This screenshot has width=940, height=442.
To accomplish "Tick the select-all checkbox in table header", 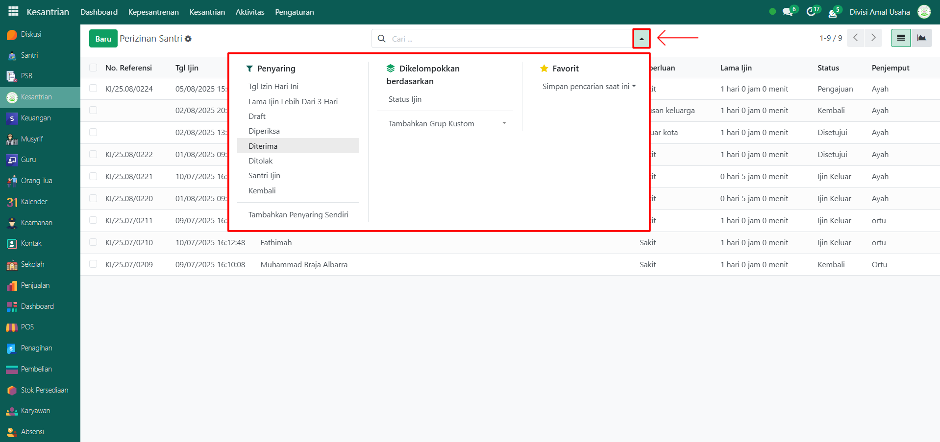I will 93,68.
